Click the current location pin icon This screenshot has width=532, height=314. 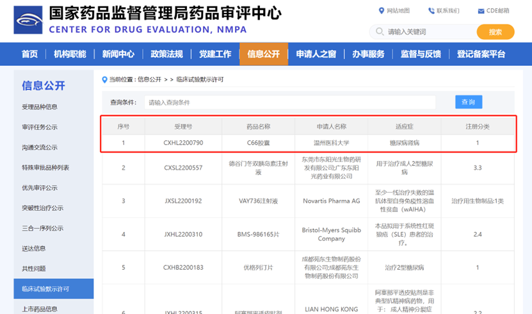(x=104, y=79)
